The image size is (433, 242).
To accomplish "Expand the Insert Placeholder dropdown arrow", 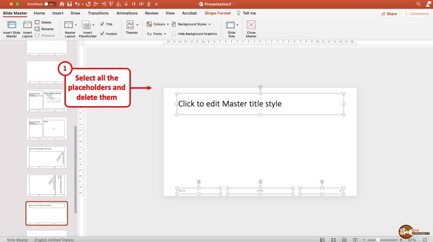I will 93,25.
